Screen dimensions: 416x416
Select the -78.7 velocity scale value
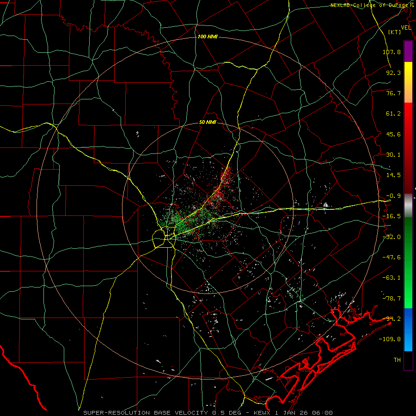[392, 299]
